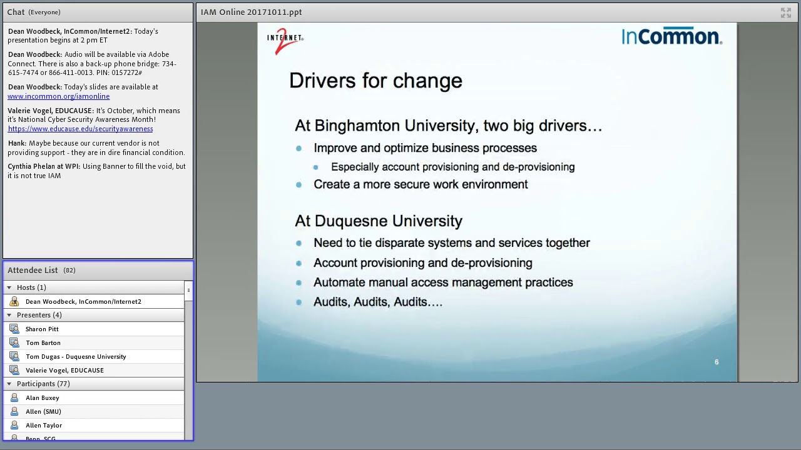Image resolution: width=801 pixels, height=450 pixels.
Task: Click the slide number 6
Action: click(x=717, y=362)
